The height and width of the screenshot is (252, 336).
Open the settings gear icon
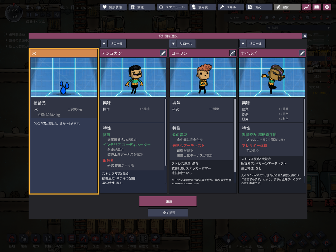[x=327, y=7]
